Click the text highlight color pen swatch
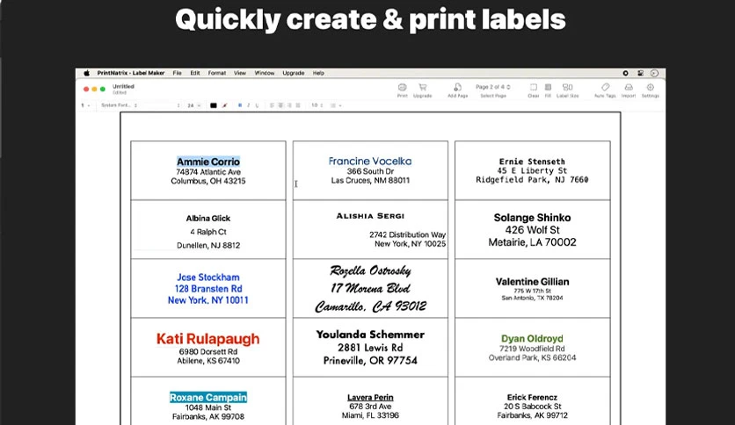735x425 pixels. (224, 105)
